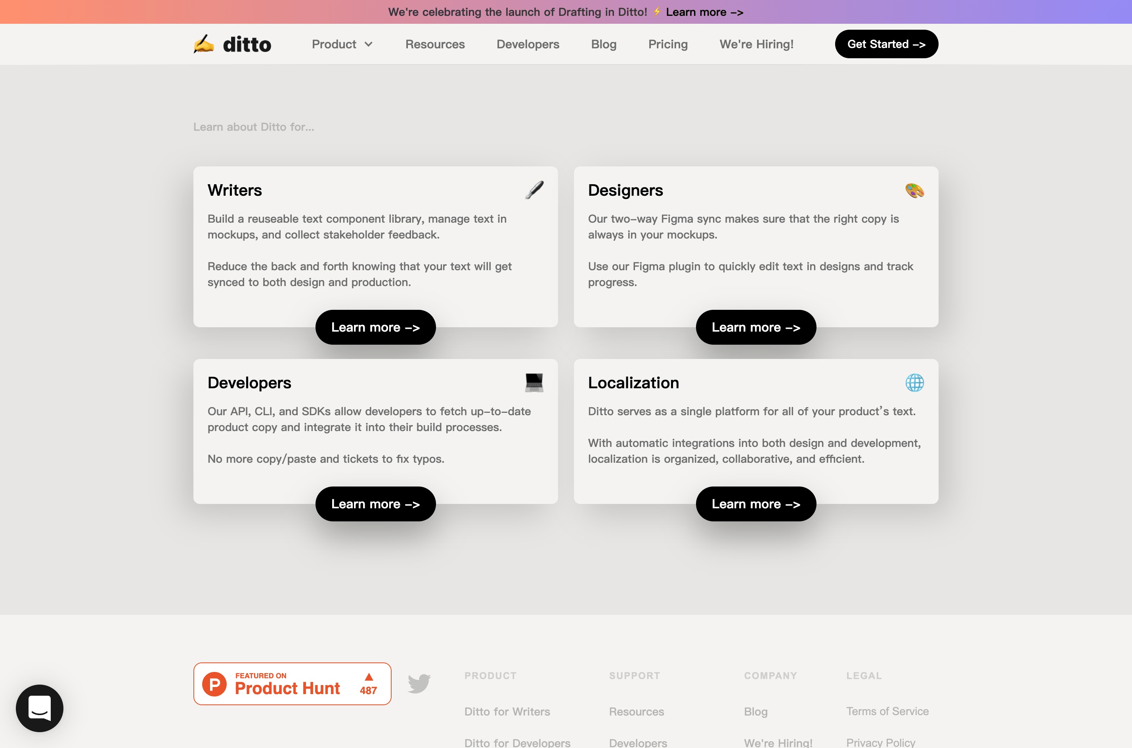Click 'Build a reuseable text component' paragraph
The height and width of the screenshot is (748, 1132).
coord(357,227)
